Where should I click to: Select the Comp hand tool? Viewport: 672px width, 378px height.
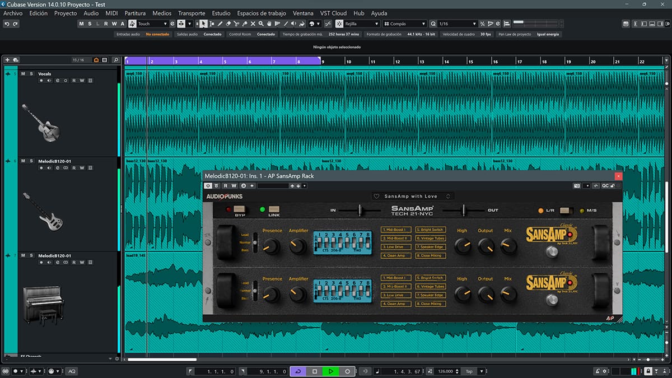pos(269,24)
